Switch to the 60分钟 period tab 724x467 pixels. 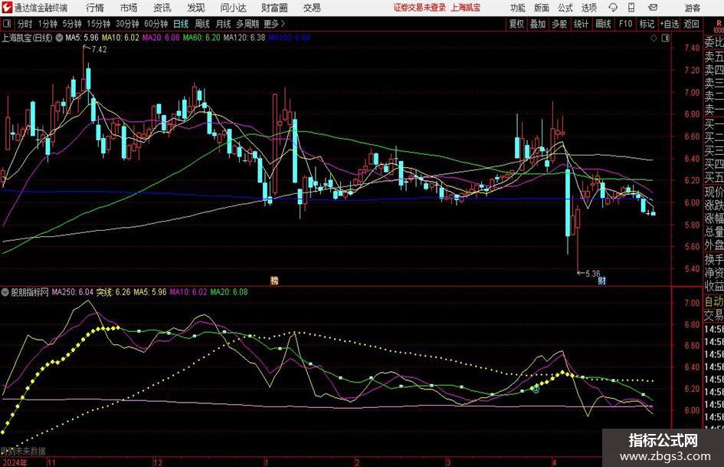[156, 24]
